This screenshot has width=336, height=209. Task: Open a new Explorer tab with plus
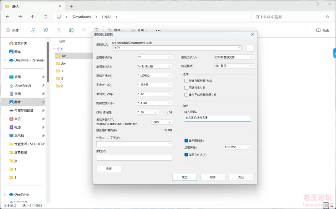click(x=71, y=6)
